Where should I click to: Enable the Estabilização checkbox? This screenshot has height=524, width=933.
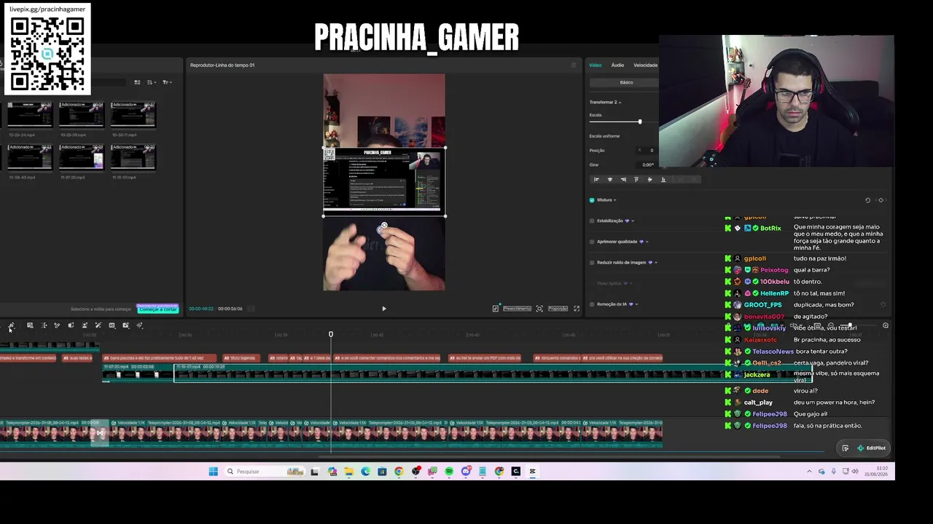click(x=592, y=221)
